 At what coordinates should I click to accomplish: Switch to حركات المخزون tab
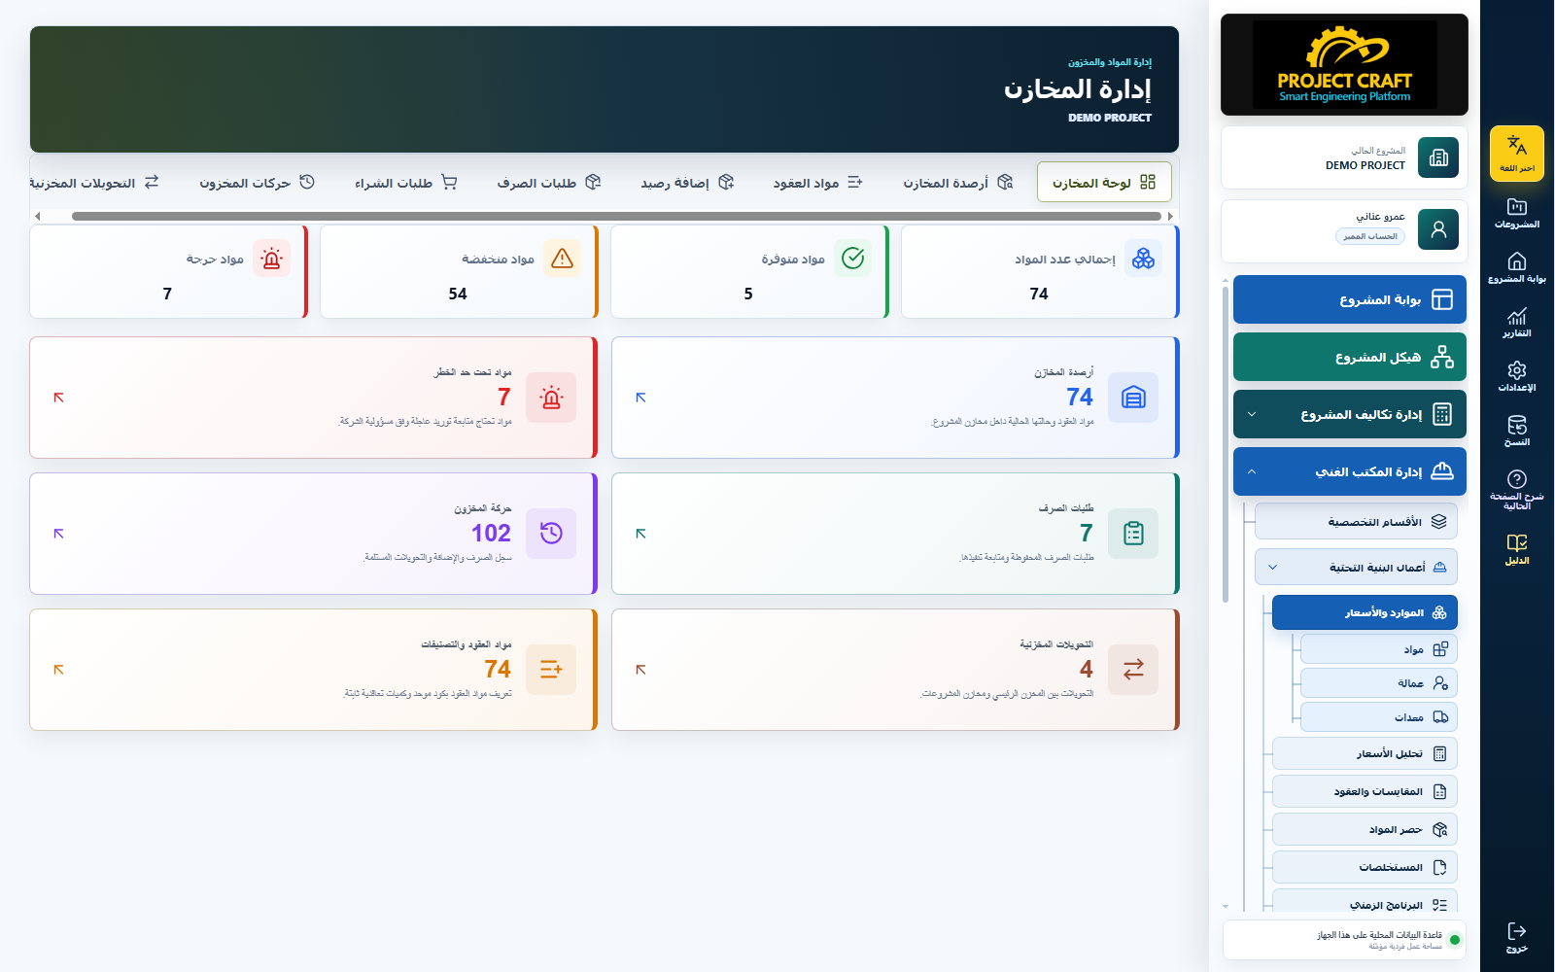pyautogui.click(x=258, y=182)
